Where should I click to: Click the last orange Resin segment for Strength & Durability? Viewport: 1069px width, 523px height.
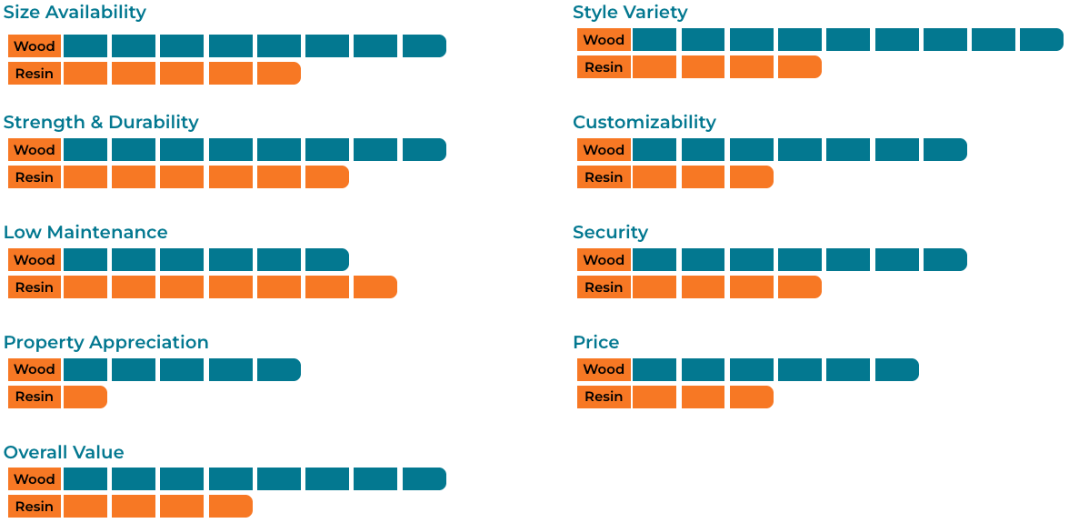(x=326, y=177)
